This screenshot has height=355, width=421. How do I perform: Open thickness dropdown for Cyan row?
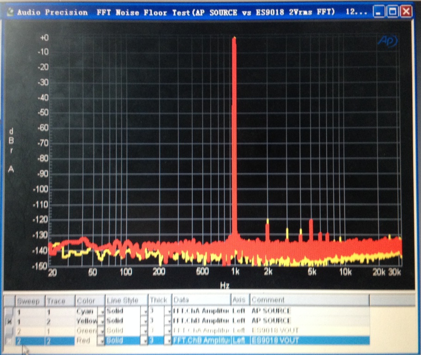pyautogui.click(x=168, y=312)
